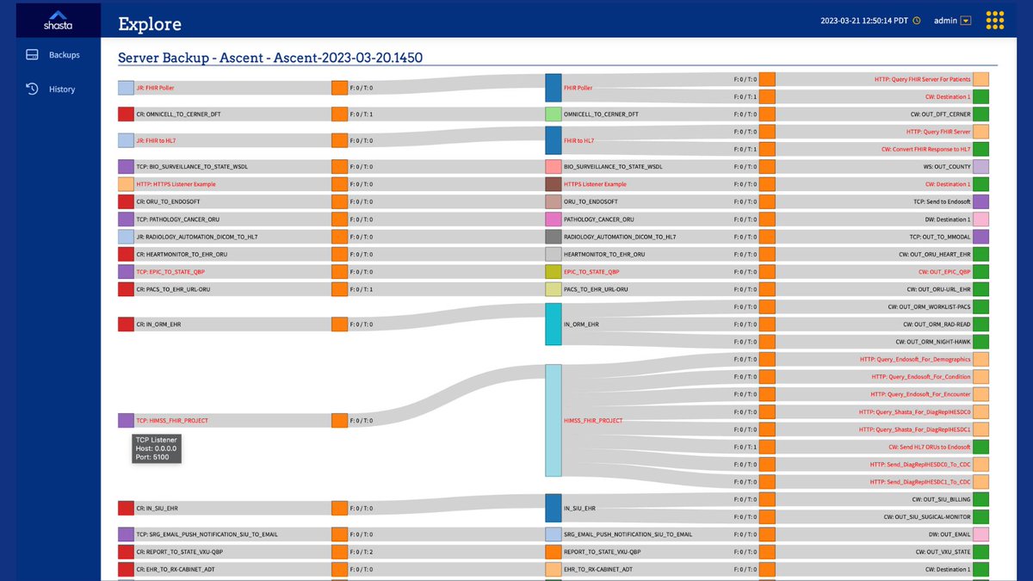Click the HTTP: Query_Endosoft_For_Demographics label
Screen dimensions: 1033x581
(x=915, y=359)
